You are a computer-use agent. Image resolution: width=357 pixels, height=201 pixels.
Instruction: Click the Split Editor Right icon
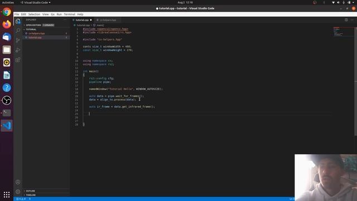[346, 20]
